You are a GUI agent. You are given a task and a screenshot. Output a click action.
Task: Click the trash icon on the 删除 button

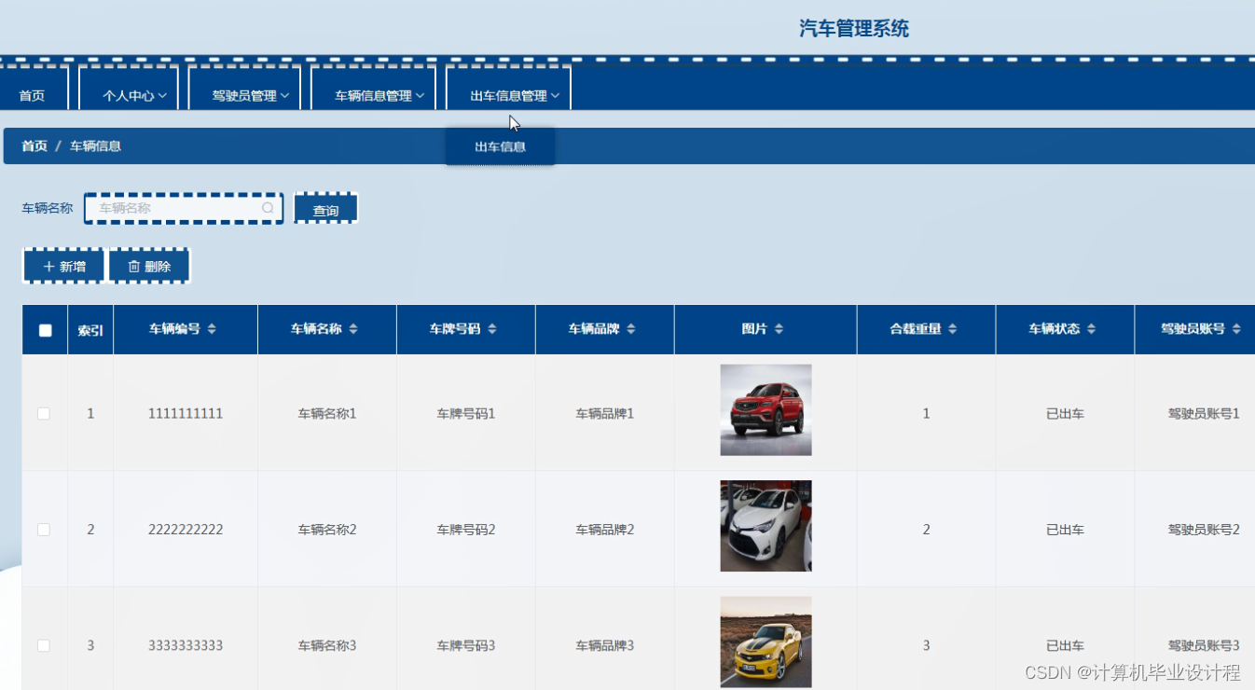[133, 265]
